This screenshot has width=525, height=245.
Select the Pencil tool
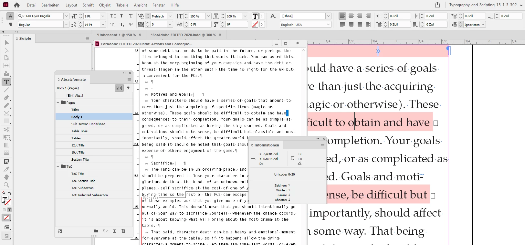[6, 105]
